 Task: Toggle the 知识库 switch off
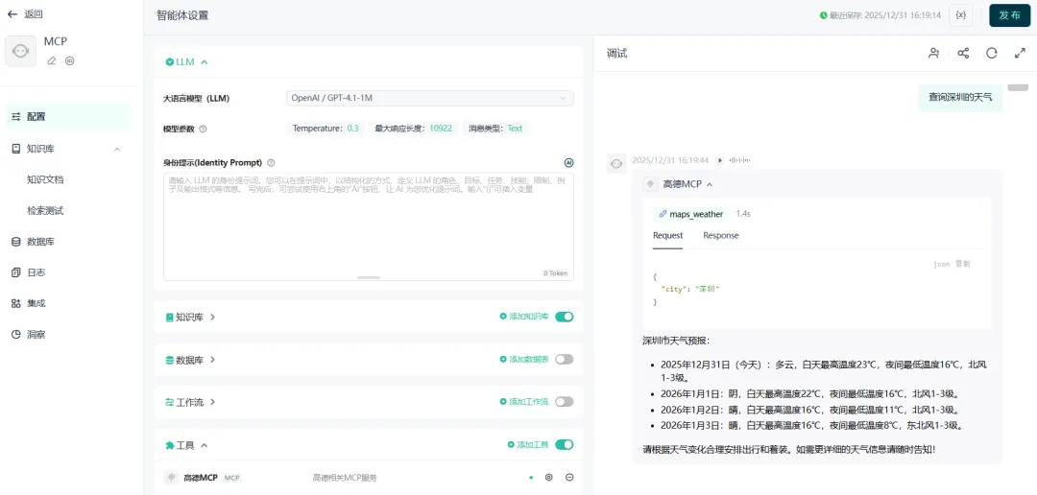(564, 317)
